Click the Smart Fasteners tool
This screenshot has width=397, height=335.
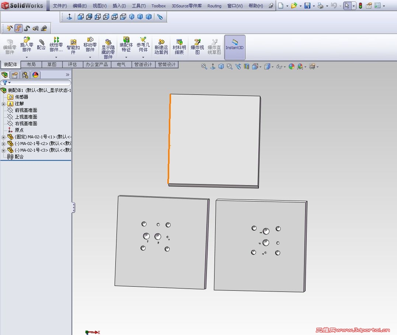pos(73,47)
